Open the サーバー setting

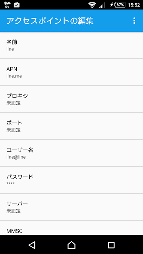coord(71,207)
